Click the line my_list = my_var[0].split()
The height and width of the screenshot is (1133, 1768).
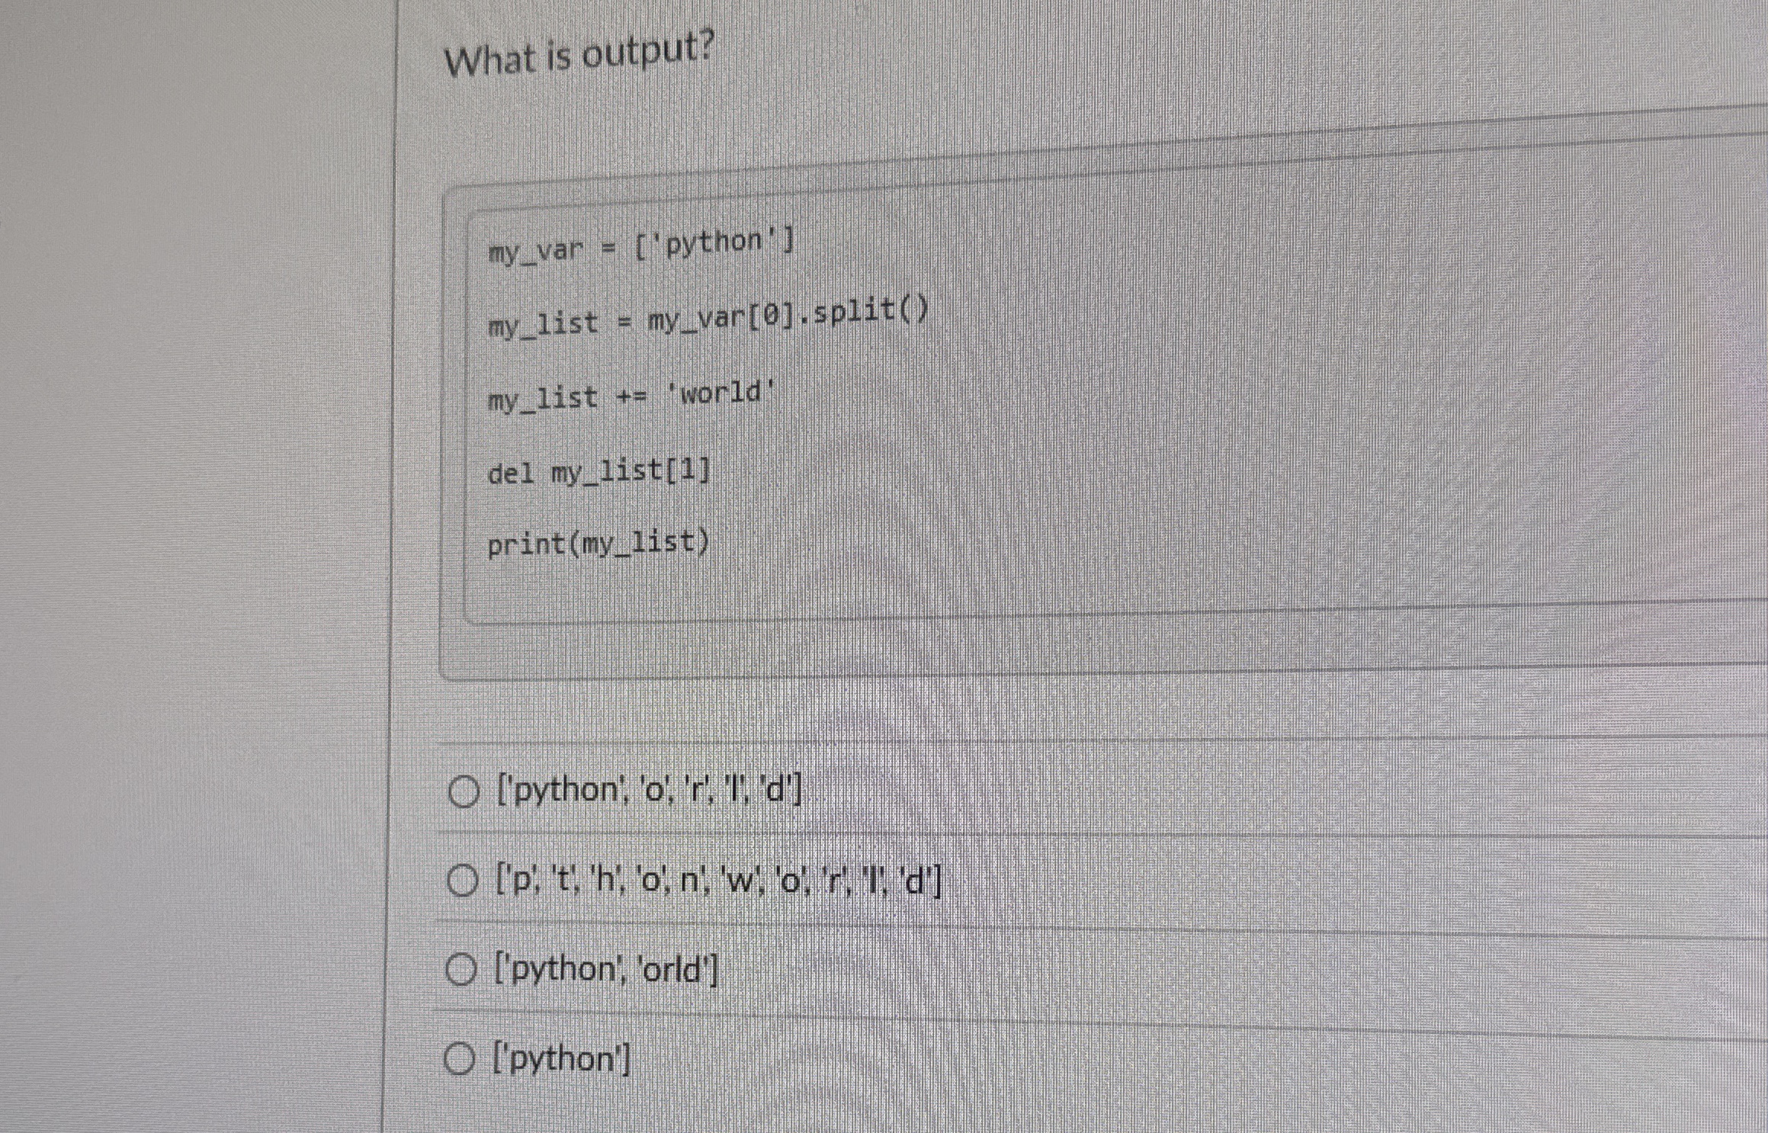709,320
